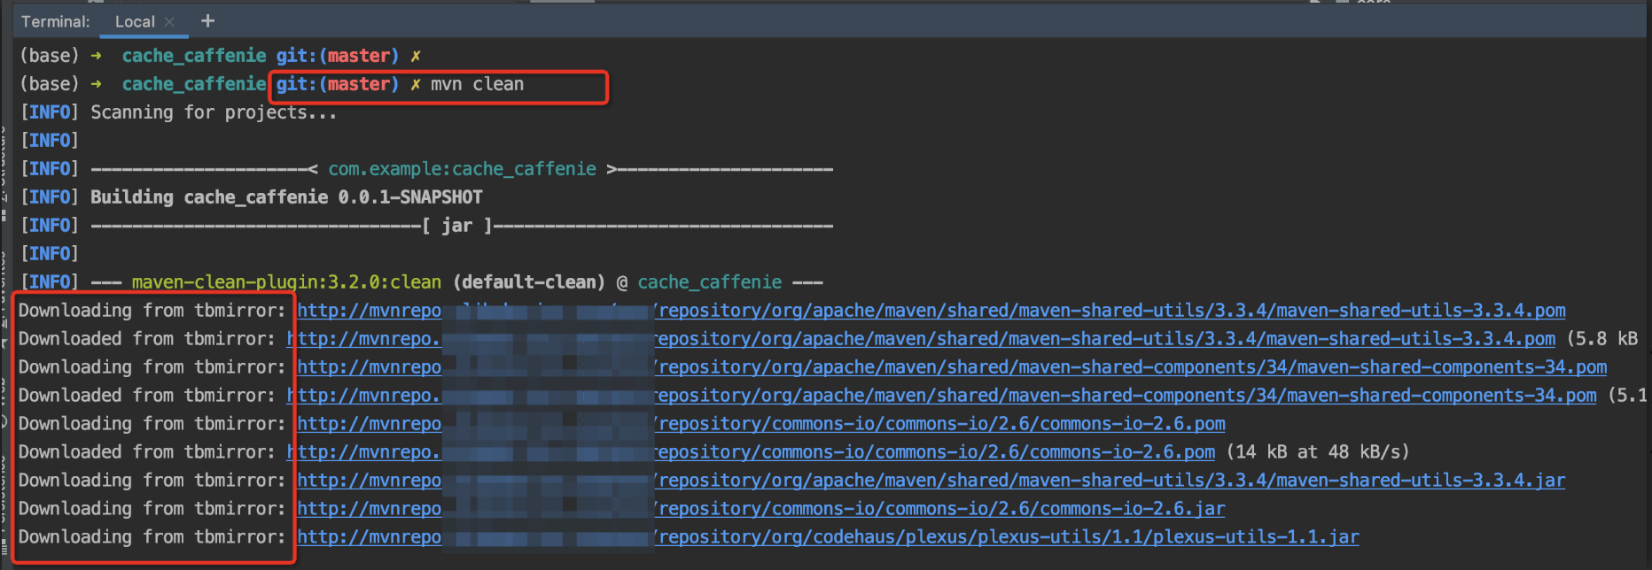Close the Local terminal tab
The width and height of the screenshot is (1652, 570).
click(169, 21)
